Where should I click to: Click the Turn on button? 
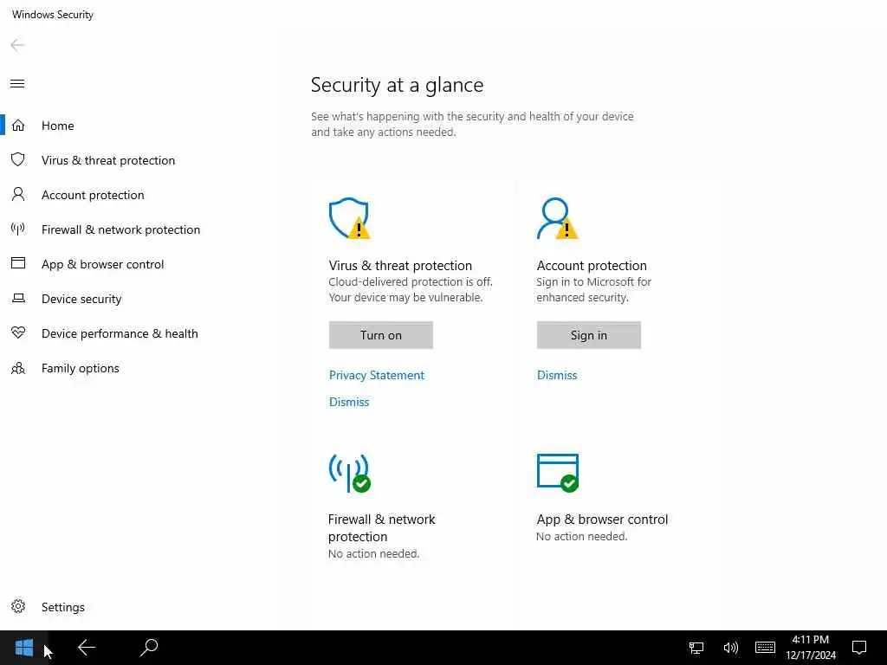coord(381,335)
